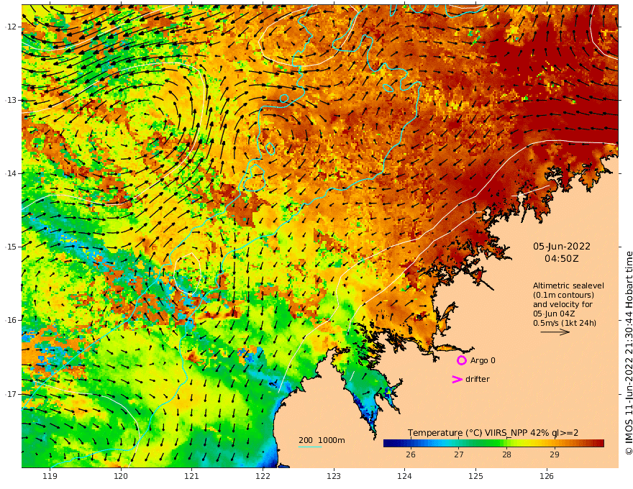633x489 pixels.
Task: Click colorbar tick value 27
Action: (459, 454)
